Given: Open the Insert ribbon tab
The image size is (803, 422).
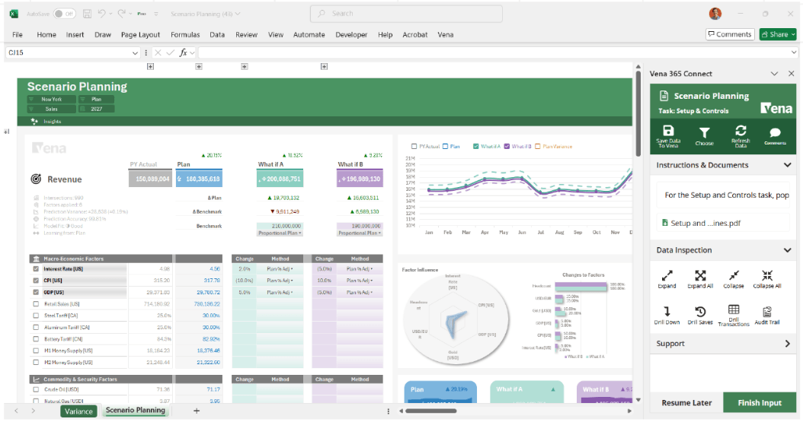Looking at the screenshot, I should coord(75,35).
